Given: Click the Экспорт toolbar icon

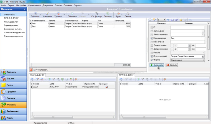Looking at the screenshot, I should (x=108, y=14).
